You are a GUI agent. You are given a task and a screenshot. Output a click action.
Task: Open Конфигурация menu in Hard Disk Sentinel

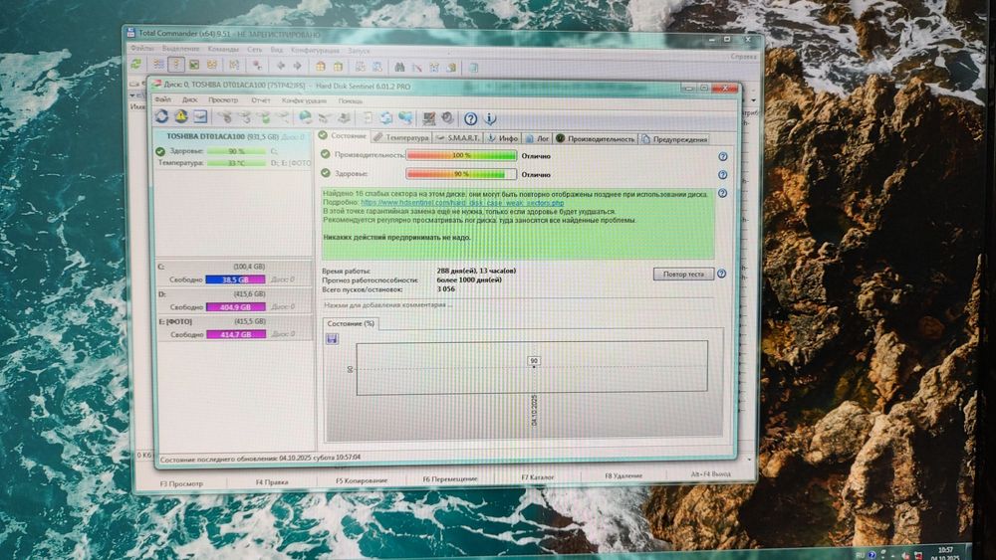[304, 100]
